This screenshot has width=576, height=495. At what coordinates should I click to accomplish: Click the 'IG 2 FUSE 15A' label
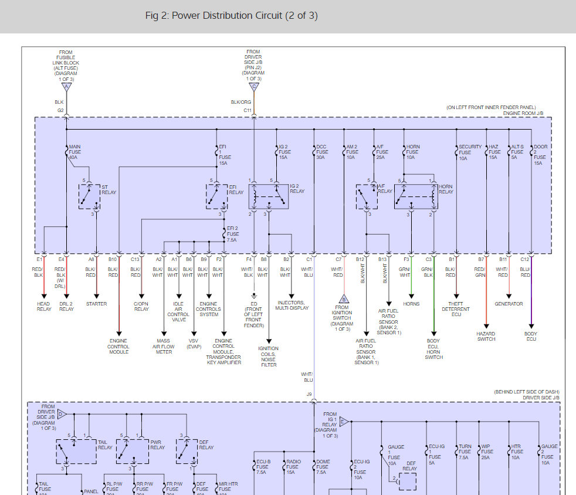[x=284, y=152]
